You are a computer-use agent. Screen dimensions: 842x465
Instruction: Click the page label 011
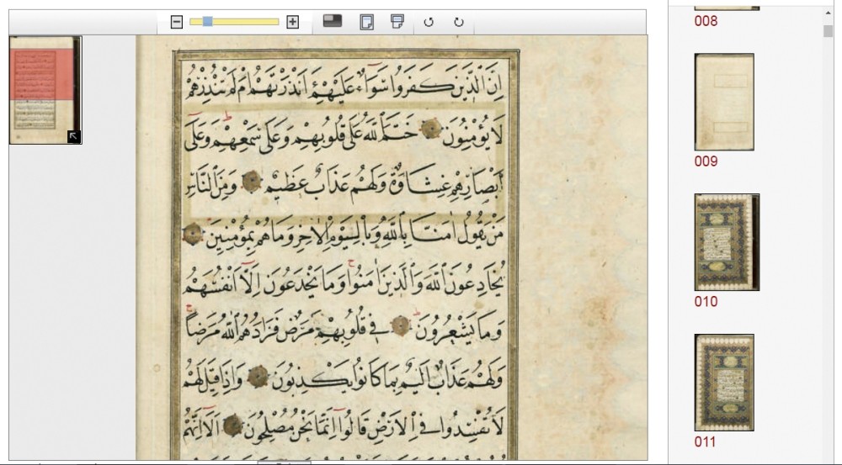tap(706, 442)
